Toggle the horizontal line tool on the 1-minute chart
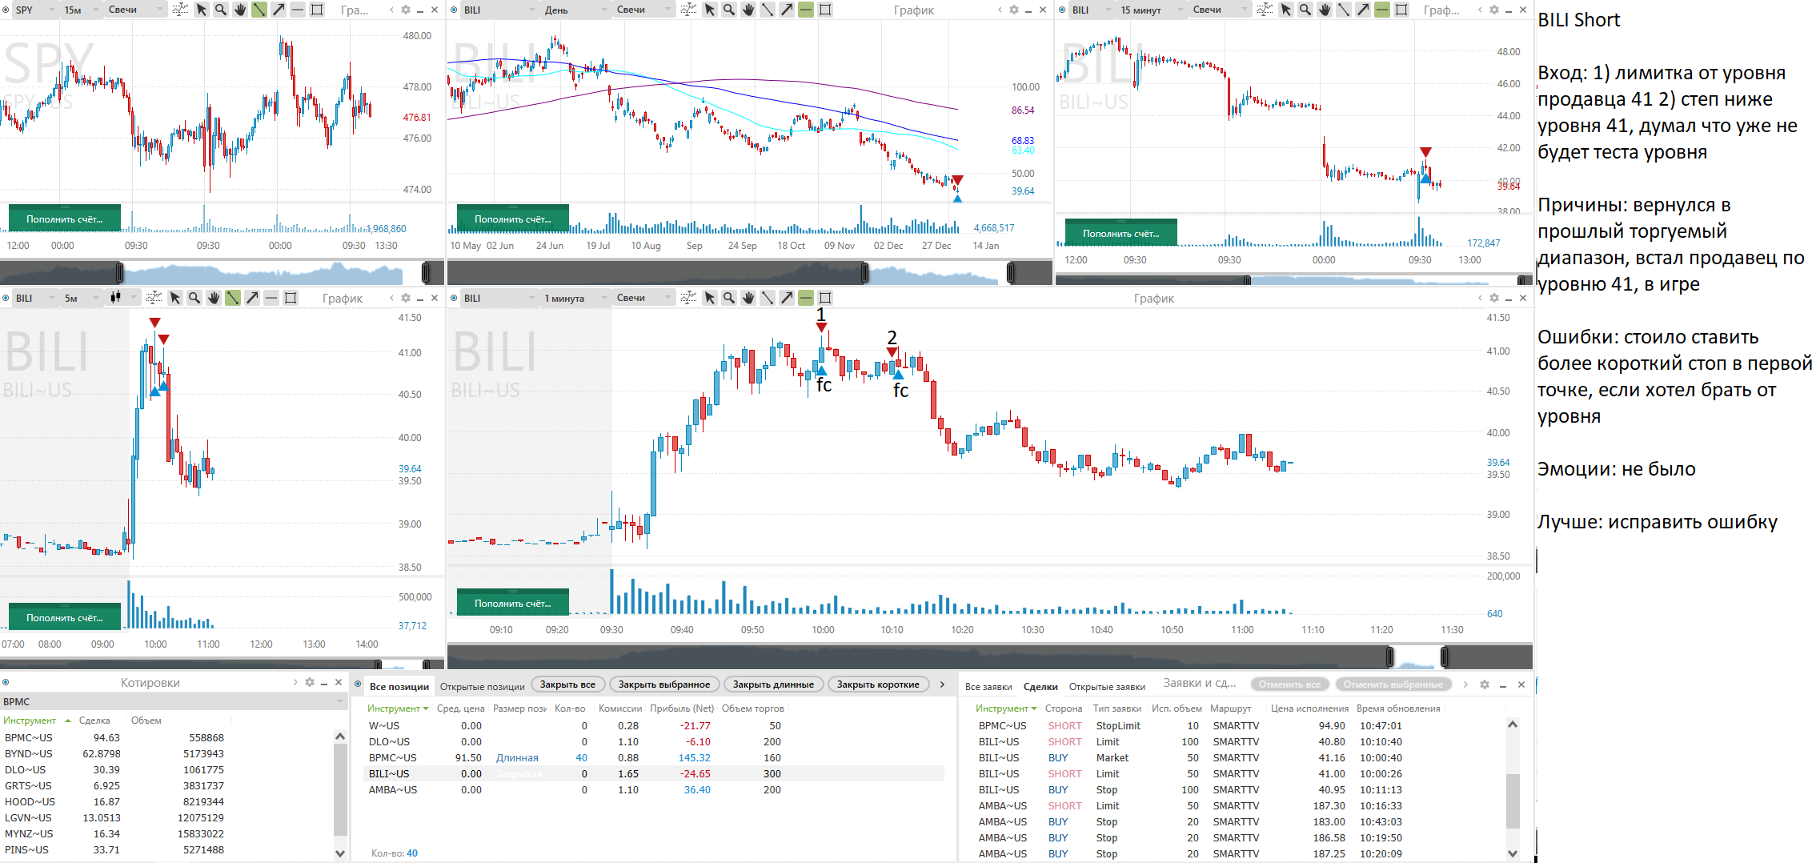 806,298
